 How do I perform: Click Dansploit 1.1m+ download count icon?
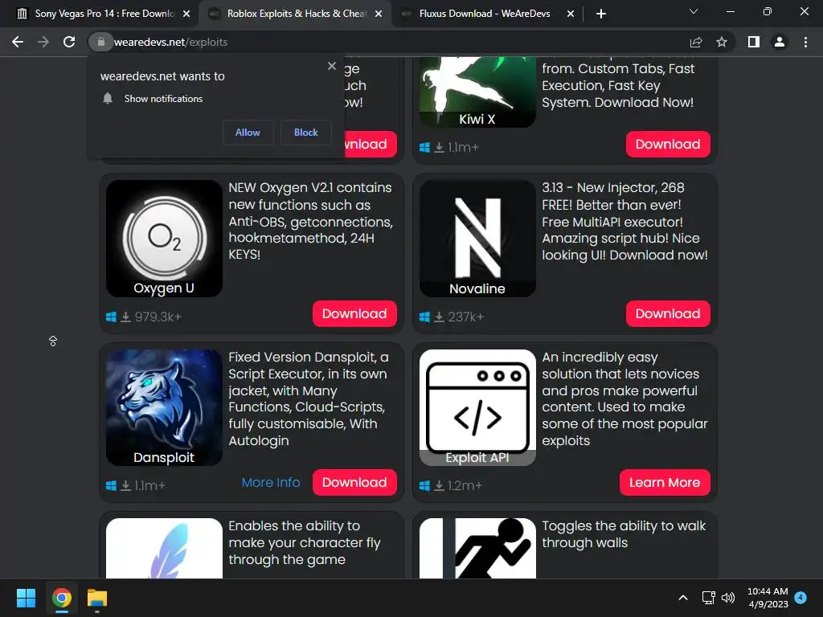[x=126, y=486]
